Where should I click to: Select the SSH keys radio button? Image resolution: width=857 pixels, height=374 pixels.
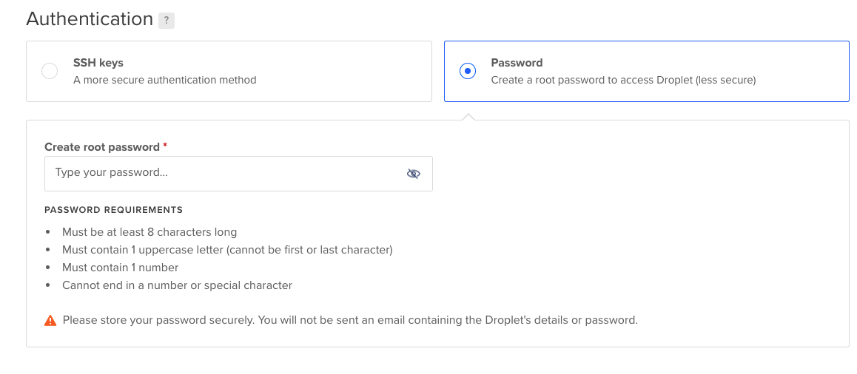[x=50, y=71]
